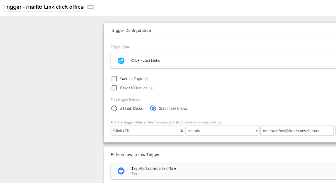
Task: Open the help tooltip next to Check Validation
Action: pyautogui.click(x=151, y=88)
